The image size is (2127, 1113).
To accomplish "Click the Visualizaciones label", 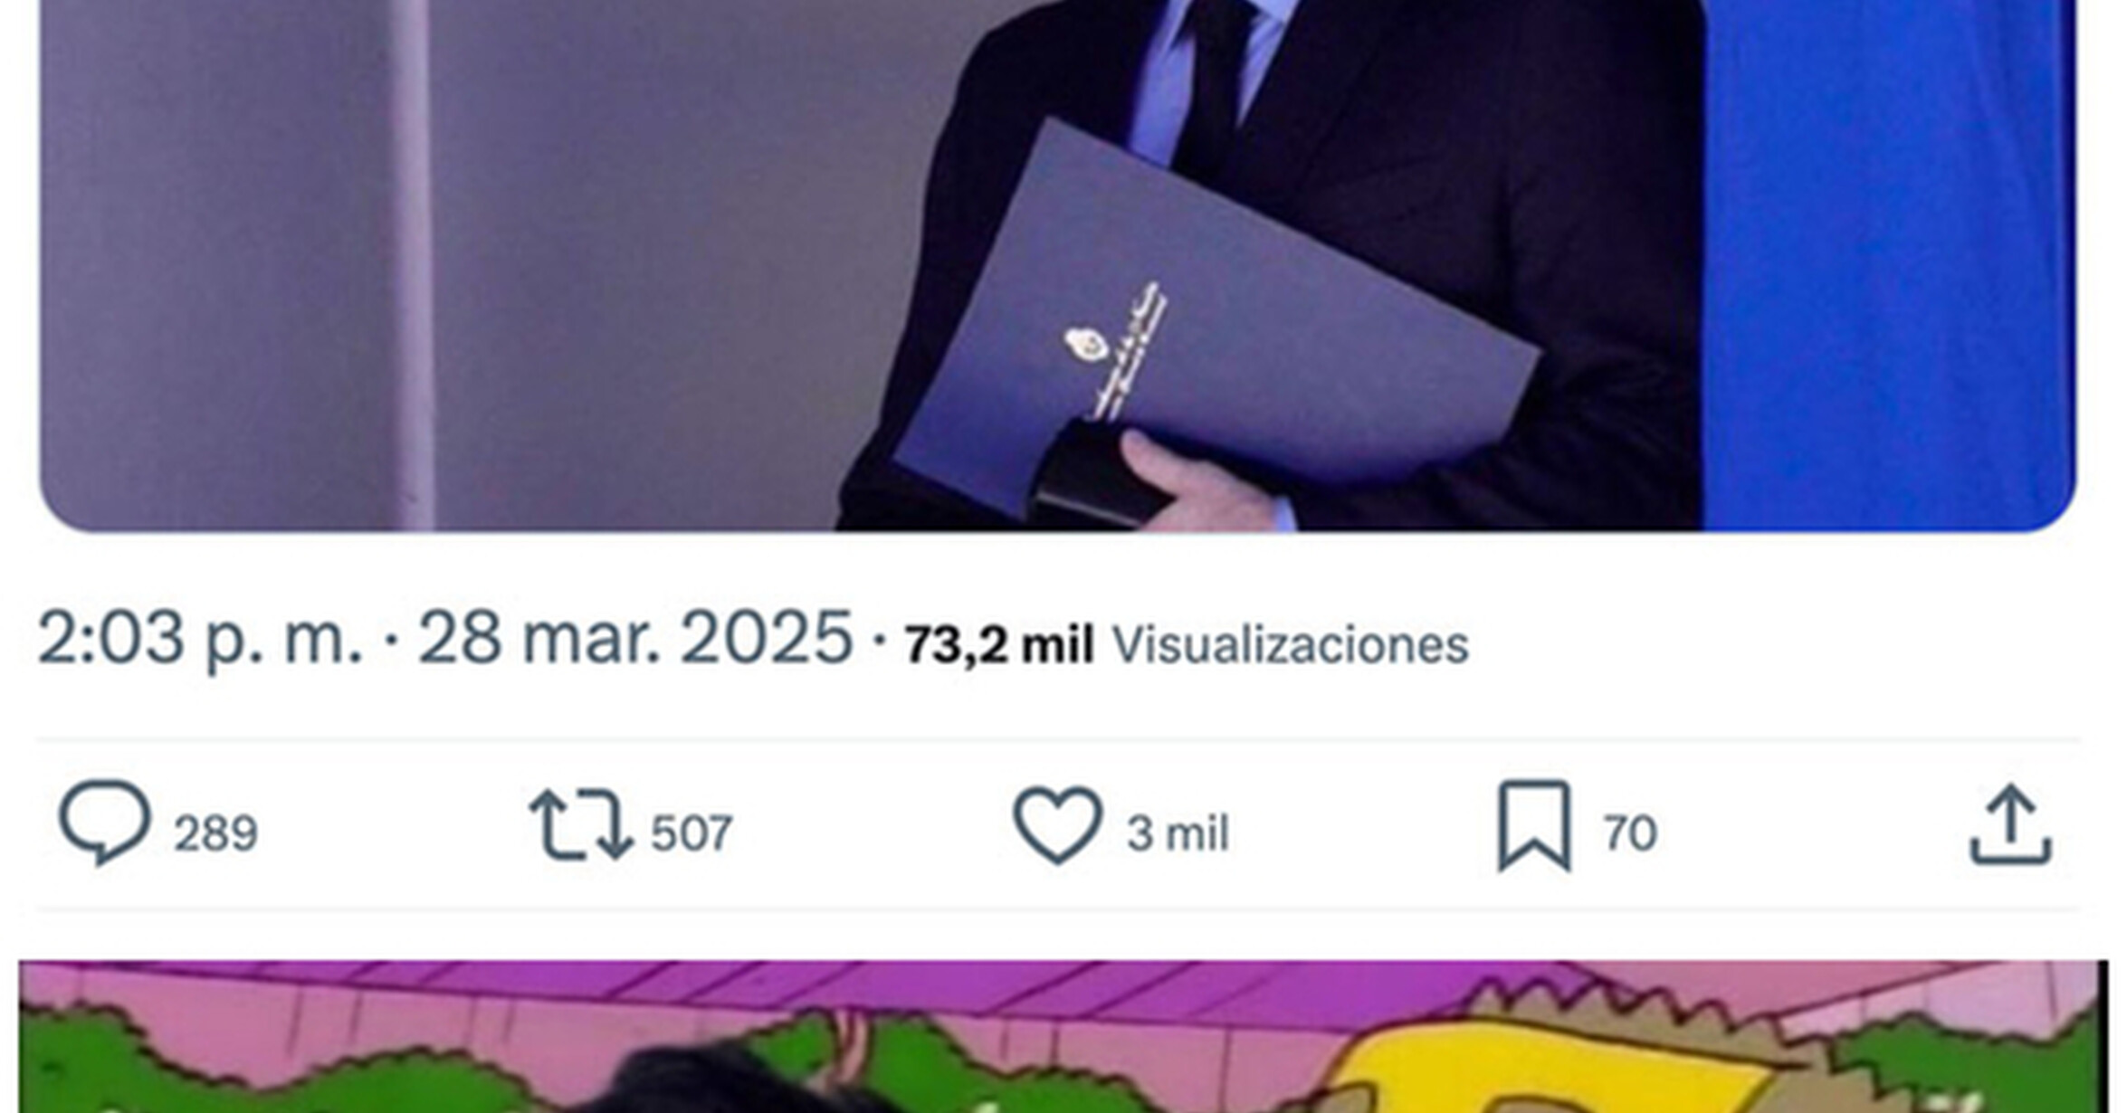I will (1290, 646).
